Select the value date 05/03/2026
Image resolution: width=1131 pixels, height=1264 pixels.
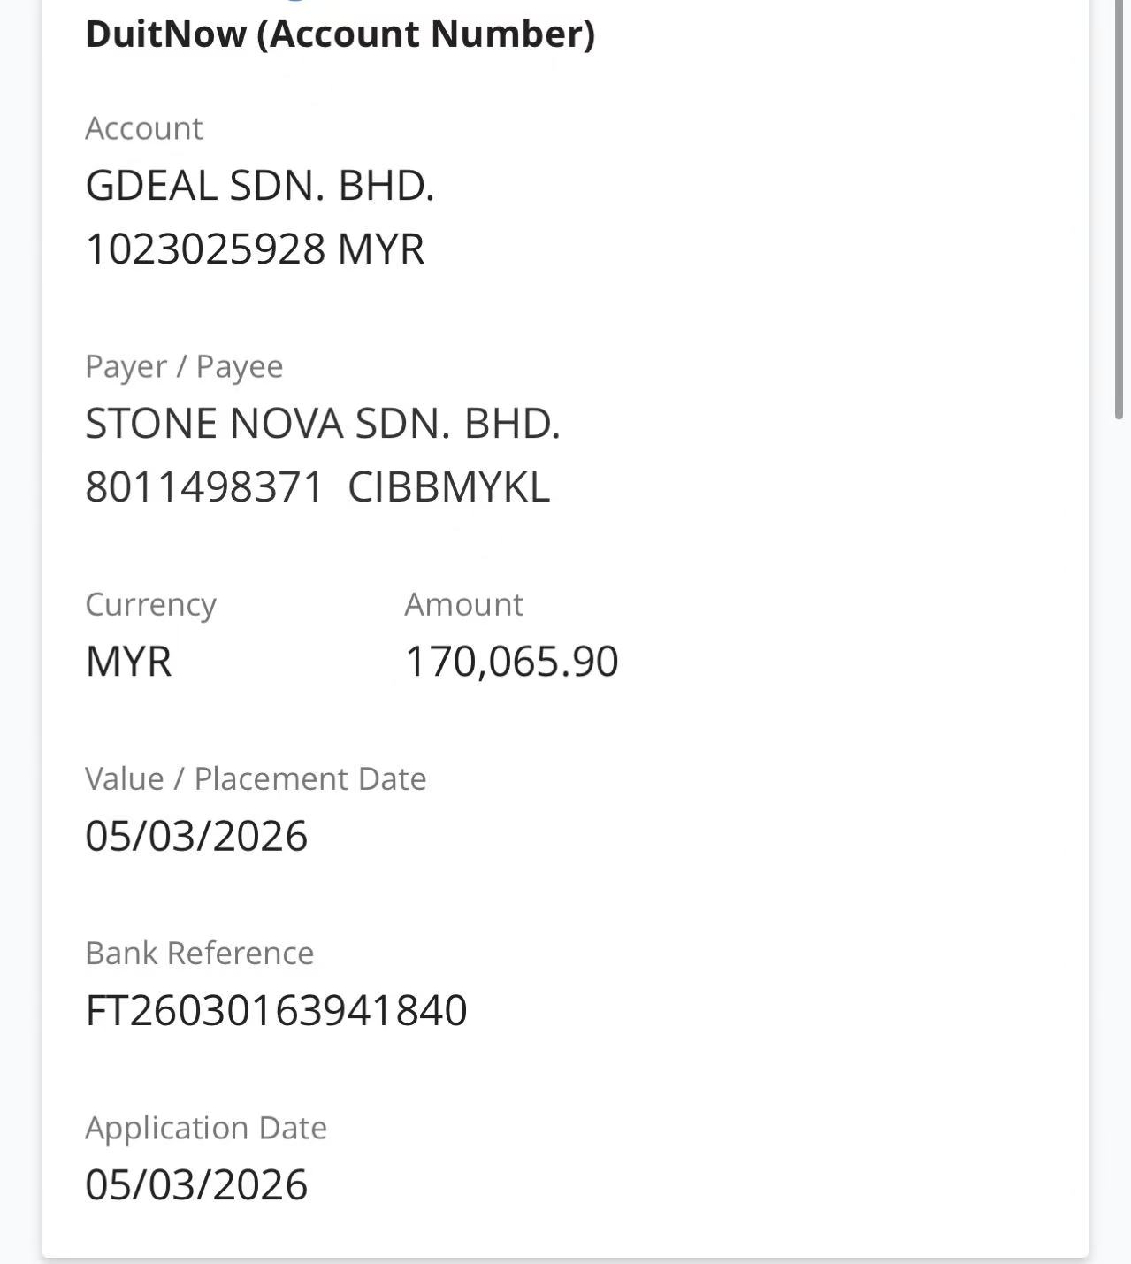(x=196, y=836)
